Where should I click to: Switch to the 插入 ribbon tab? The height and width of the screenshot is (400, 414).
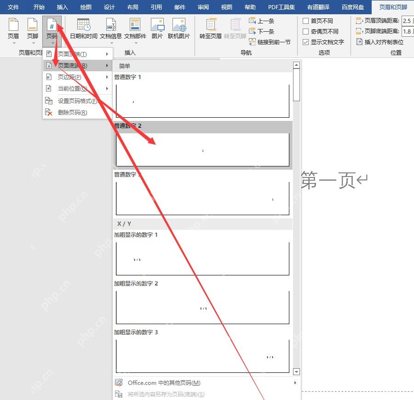click(62, 7)
